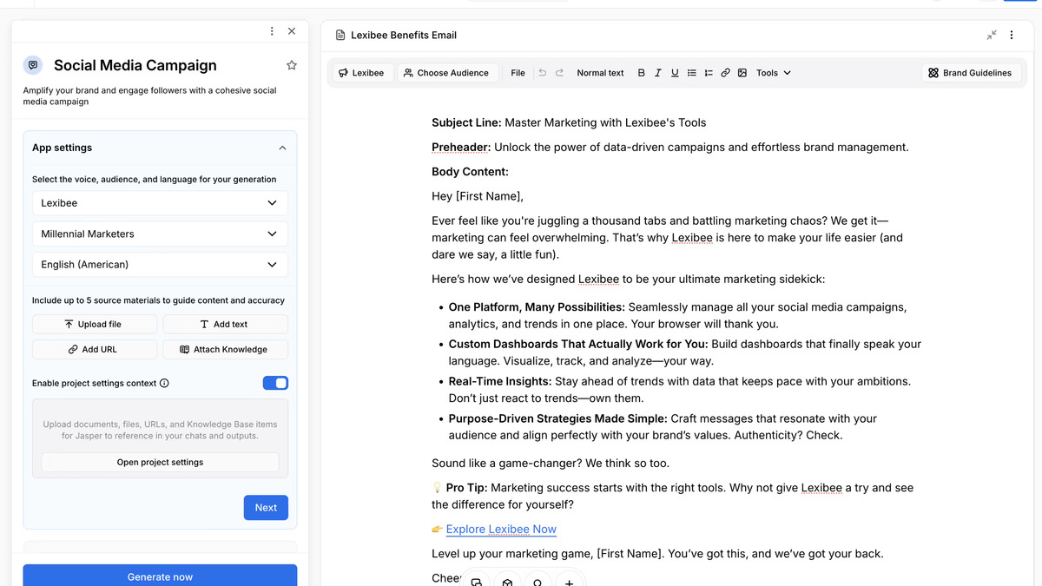Insert a hyperlink using the link icon

point(725,73)
